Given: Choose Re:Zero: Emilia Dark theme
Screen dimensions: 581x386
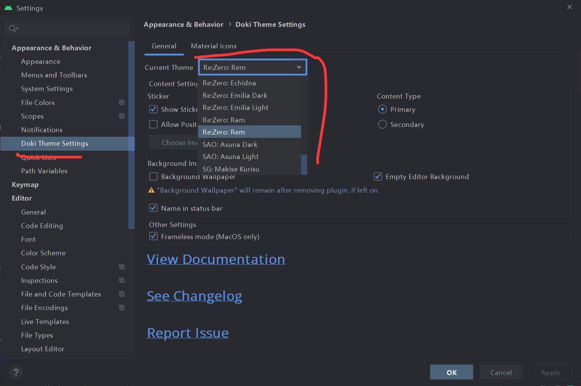Looking at the screenshot, I should [249, 95].
